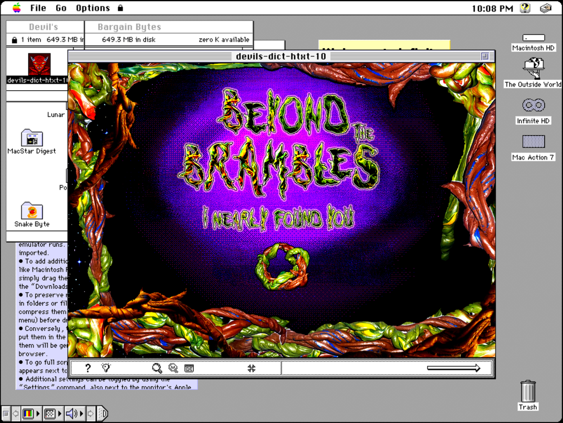Viewport: 563px width, 423px height.
Task: Click the padlock icon in menu bar
Action: click(x=120, y=8)
